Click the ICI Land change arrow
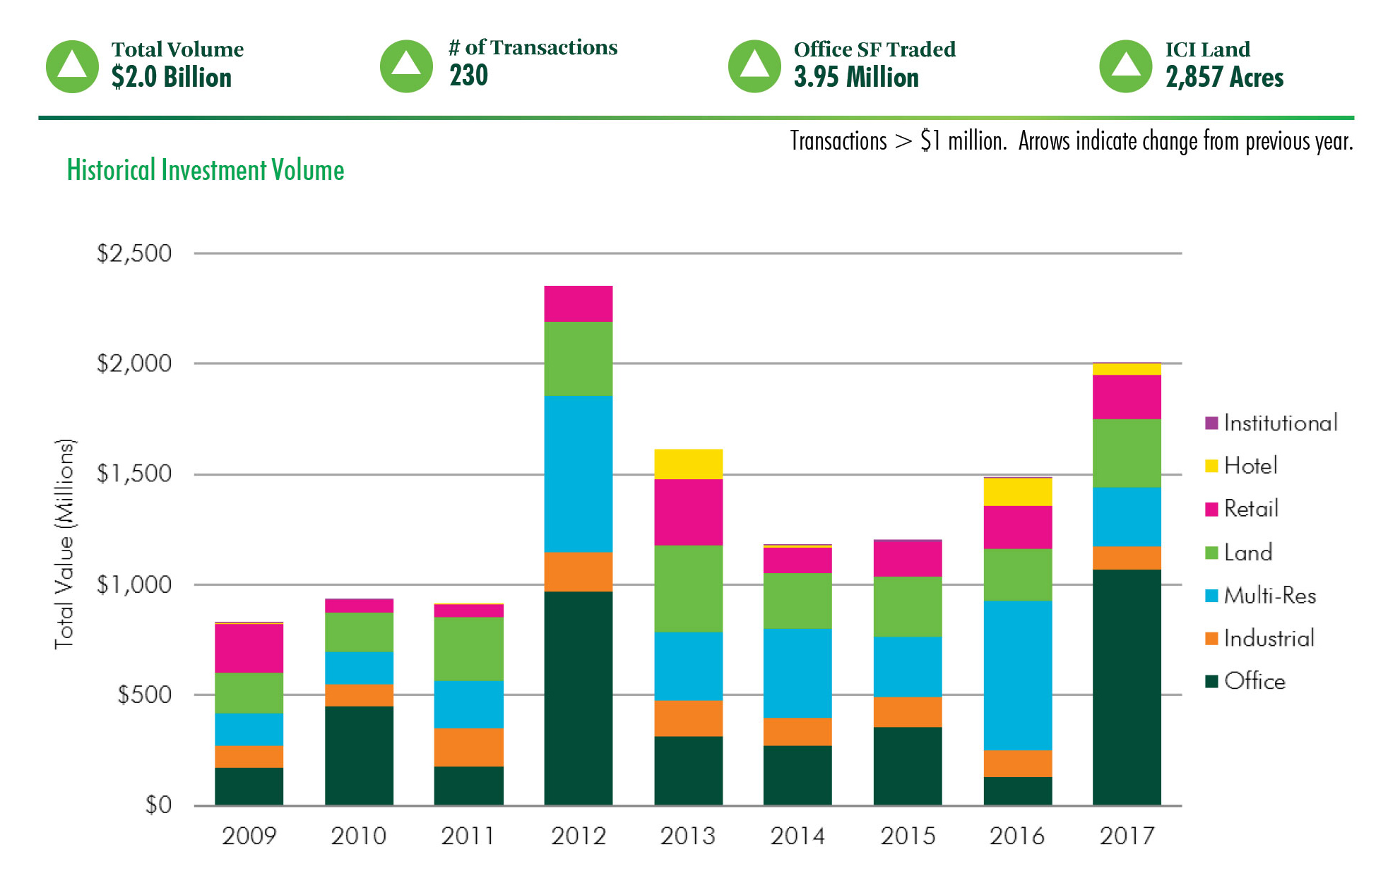The height and width of the screenshot is (890, 1400). (1125, 66)
